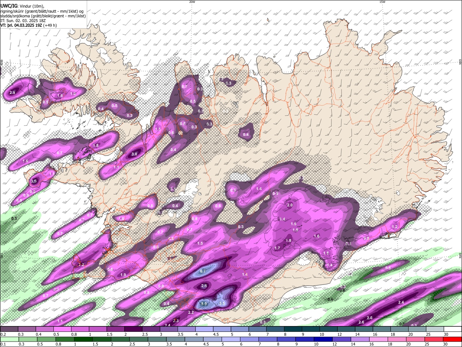Click the '25' label of the upper scale
Image resolution: width=462 pixels, height=347 pixels.
pyautogui.click(x=428, y=334)
